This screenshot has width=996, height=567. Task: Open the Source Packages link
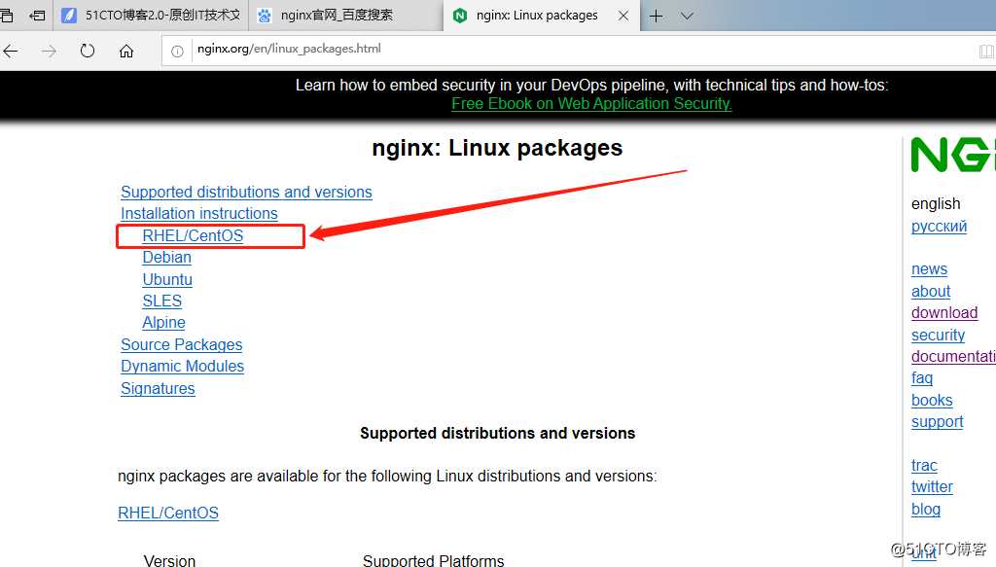tap(182, 345)
